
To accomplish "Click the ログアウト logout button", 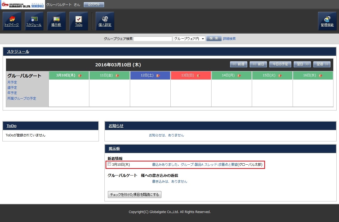I will tap(94, 5).
